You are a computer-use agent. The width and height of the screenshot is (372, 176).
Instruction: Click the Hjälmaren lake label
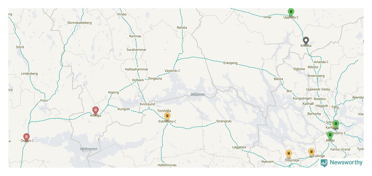pyautogui.click(x=89, y=149)
